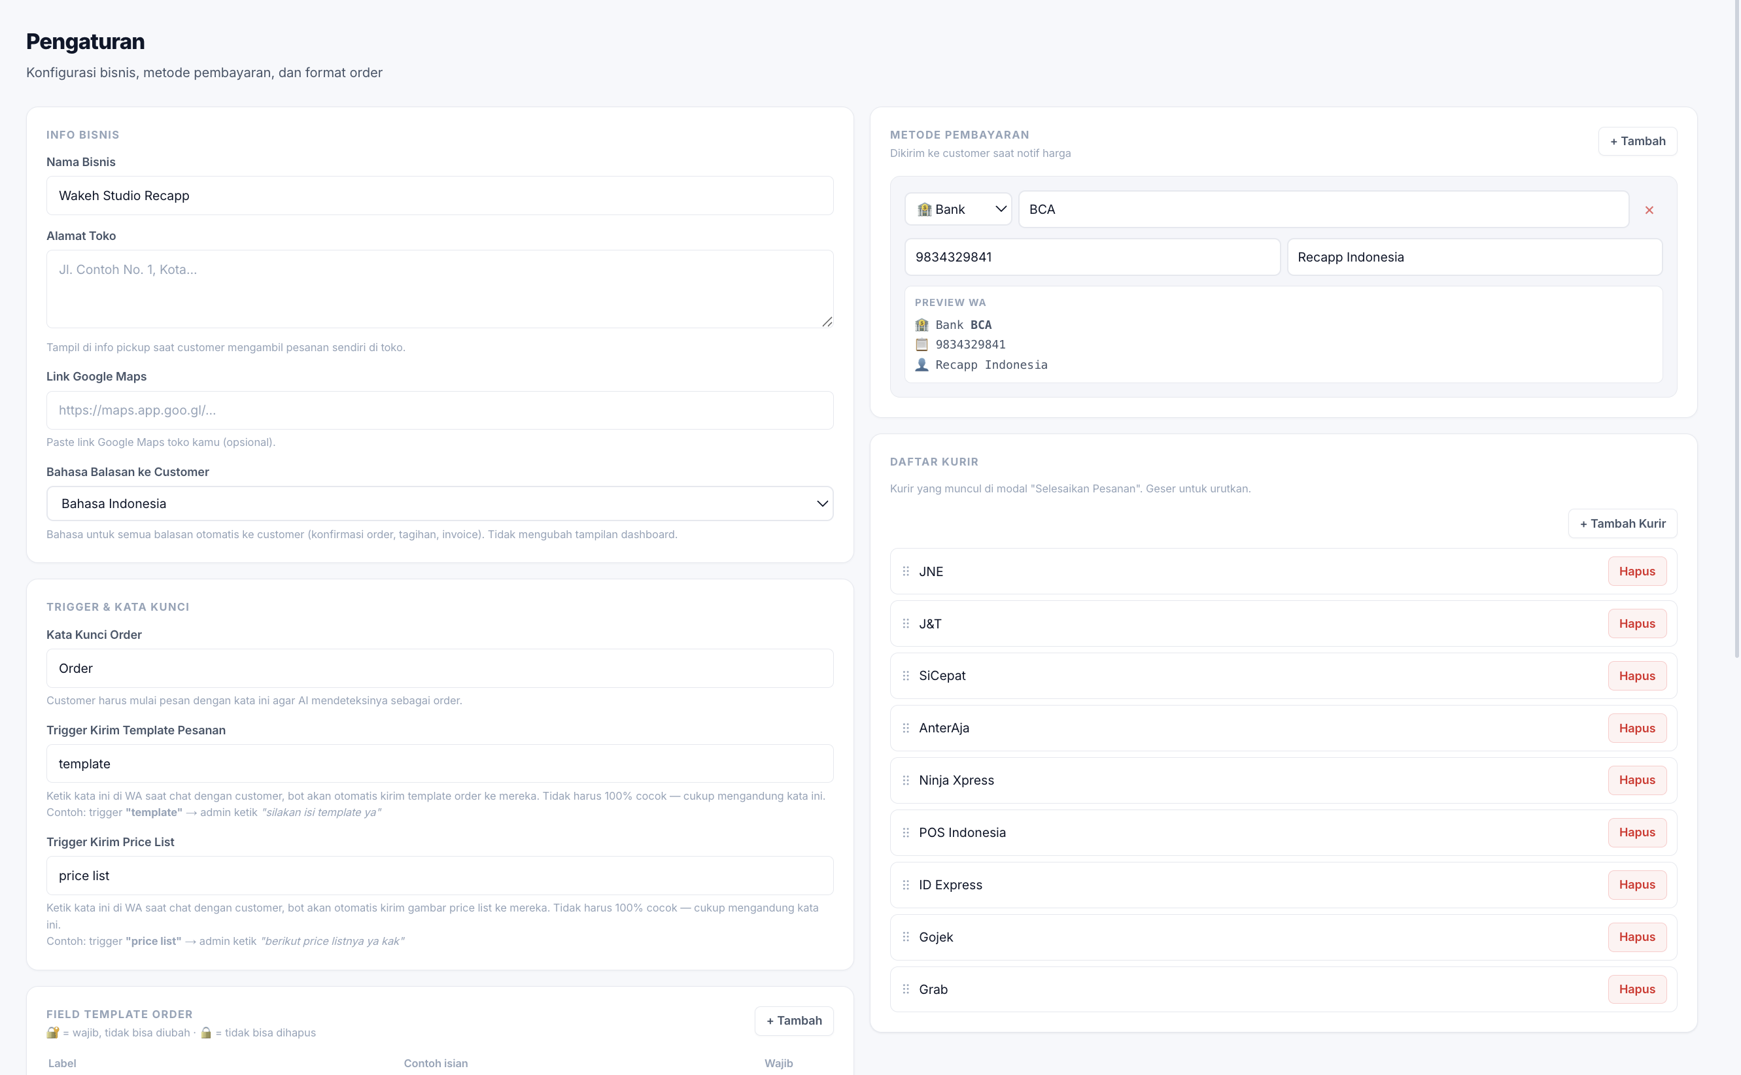The image size is (1741, 1075).
Task: Click the Contoh isian column header
Action: (x=436, y=1063)
